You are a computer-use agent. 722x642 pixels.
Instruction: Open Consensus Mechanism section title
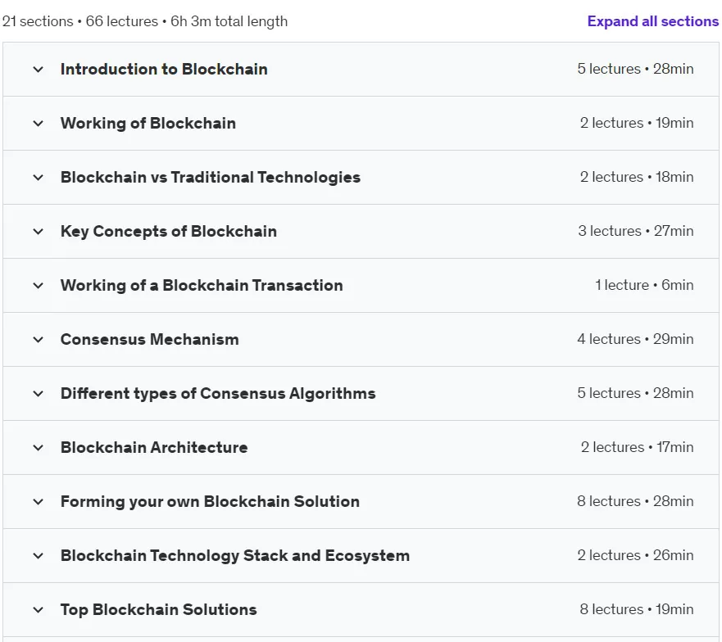tap(150, 339)
